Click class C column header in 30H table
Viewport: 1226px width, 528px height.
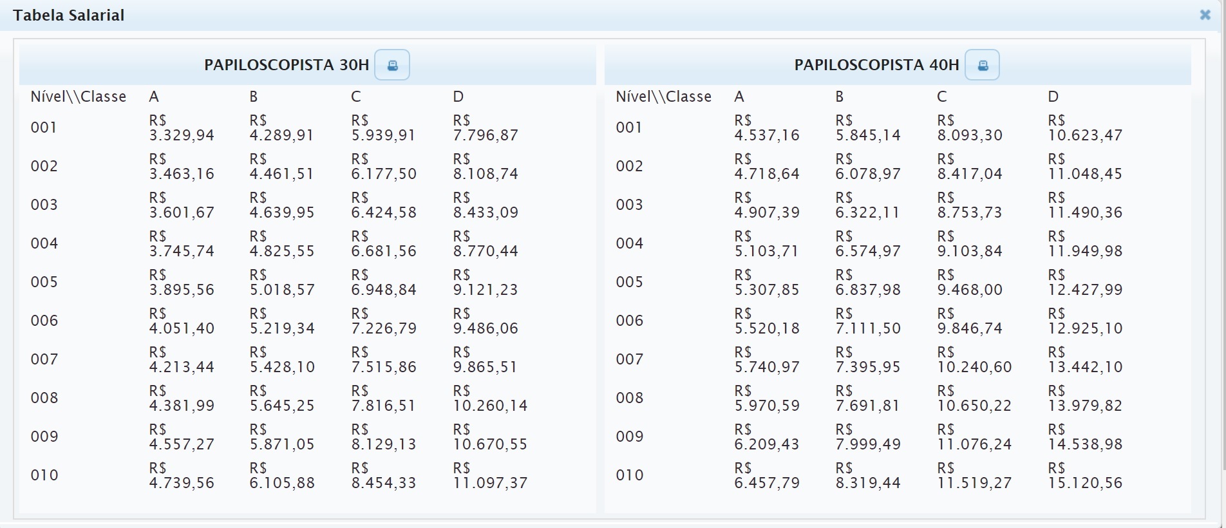(x=356, y=97)
